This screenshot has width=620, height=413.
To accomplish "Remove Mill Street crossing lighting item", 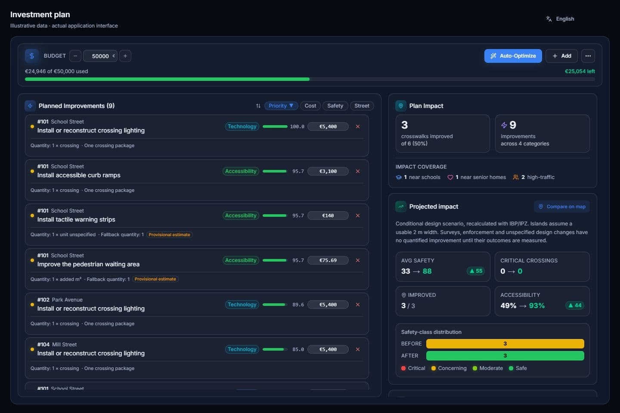I will (x=358, y=349).
